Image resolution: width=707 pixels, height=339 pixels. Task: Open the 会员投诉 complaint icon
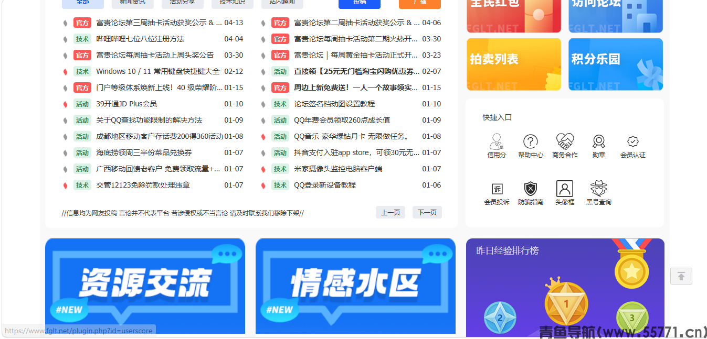tap(497, 189)
